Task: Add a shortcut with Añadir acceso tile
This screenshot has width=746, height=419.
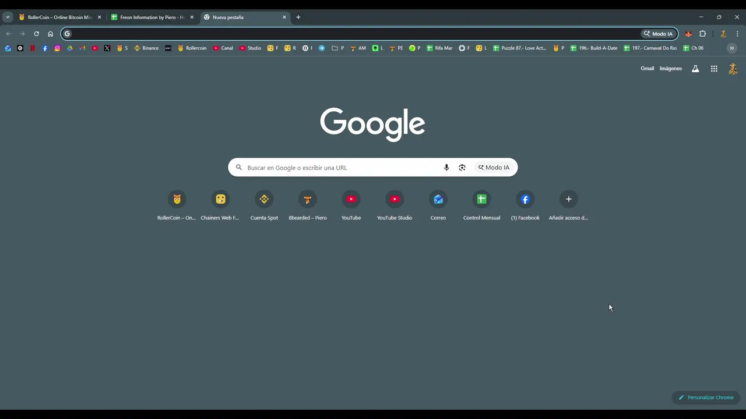Action: pyautogui.click(x=569, y=206)
